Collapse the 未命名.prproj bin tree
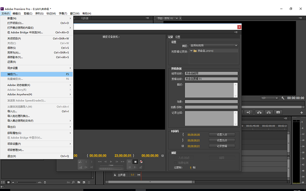This screenshot has height=191, width=306. 191,51
